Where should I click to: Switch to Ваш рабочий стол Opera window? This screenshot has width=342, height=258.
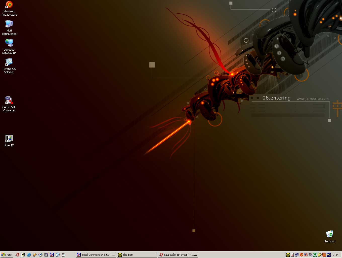point(178,255)
